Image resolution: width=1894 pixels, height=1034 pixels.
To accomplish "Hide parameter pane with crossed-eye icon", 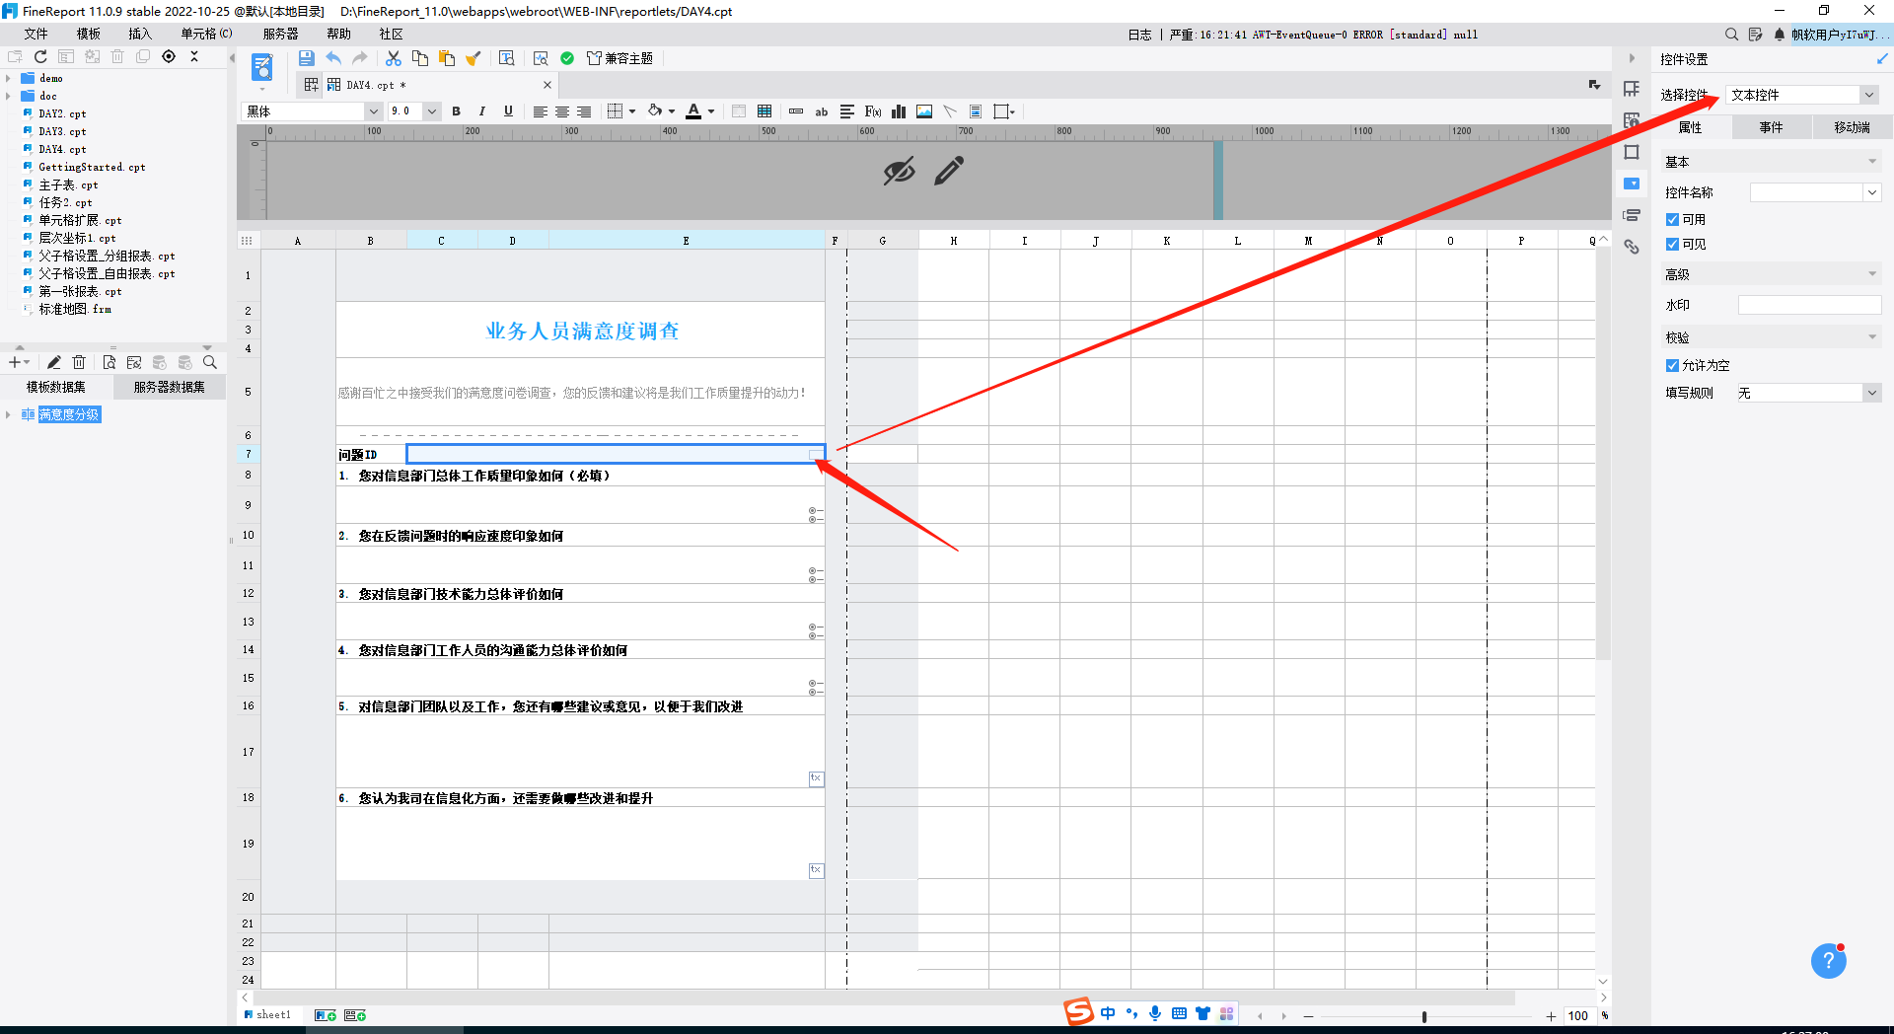I will (x=899, y=172).
